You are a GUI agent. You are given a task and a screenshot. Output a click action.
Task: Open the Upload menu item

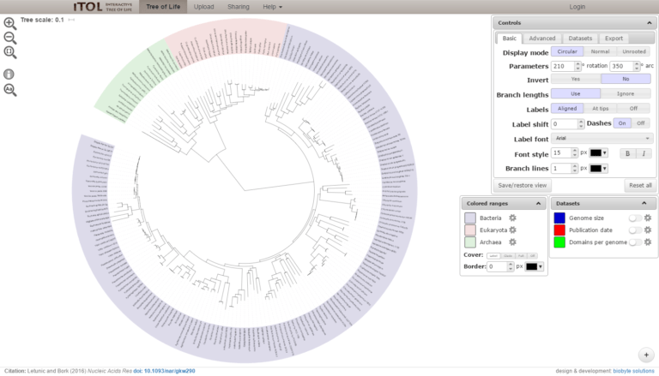(204, 7)
